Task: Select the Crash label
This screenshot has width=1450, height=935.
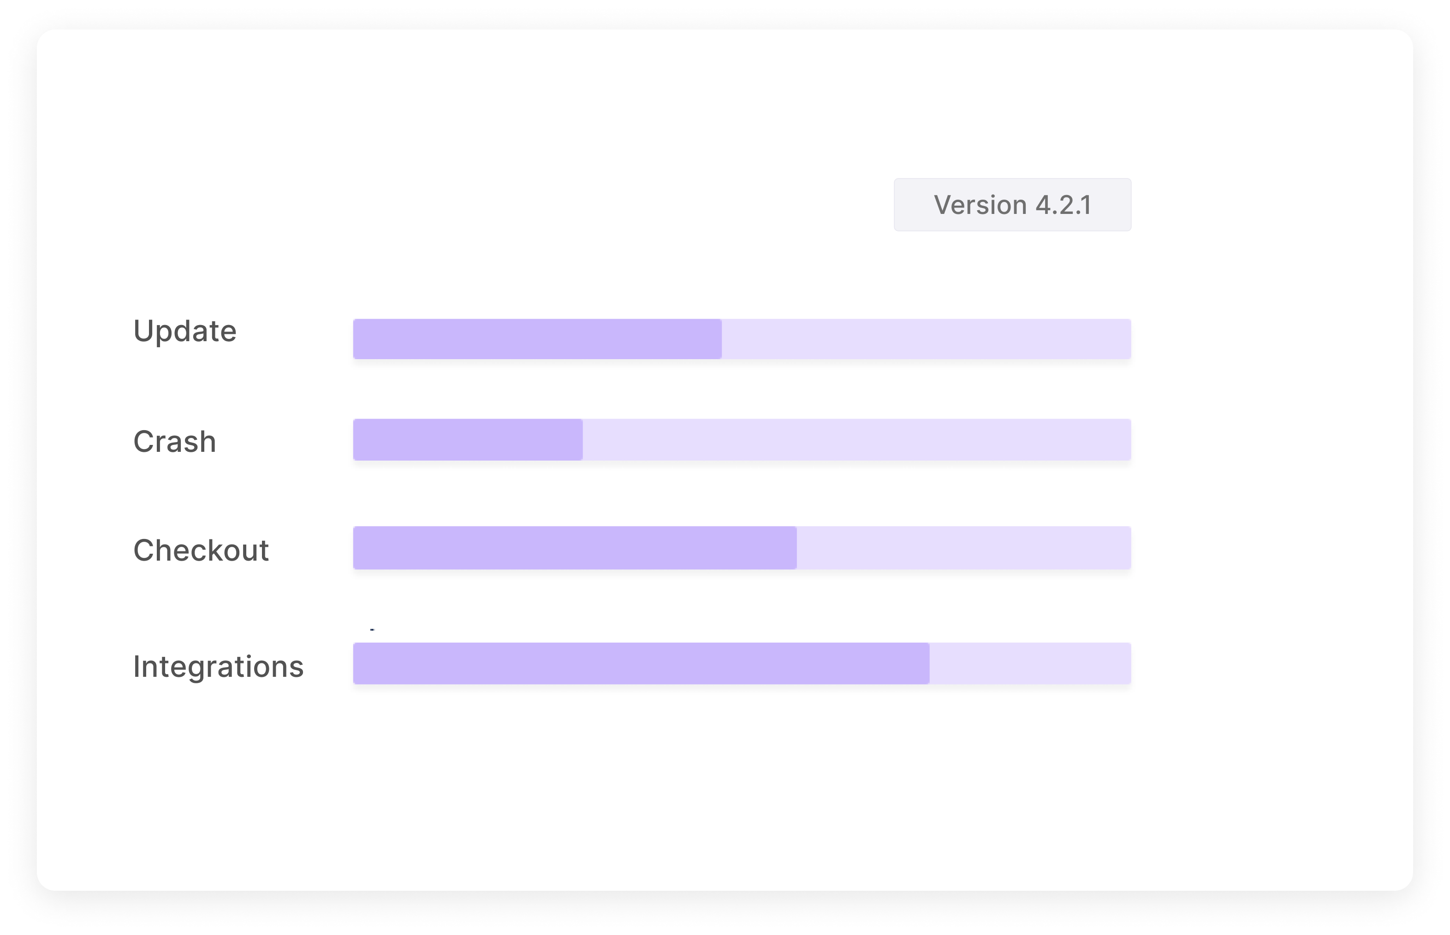Action: [x=175, y=441]
